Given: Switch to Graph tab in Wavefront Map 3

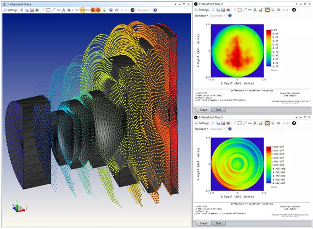Looking at the screenshot, I should coord(204,223).
